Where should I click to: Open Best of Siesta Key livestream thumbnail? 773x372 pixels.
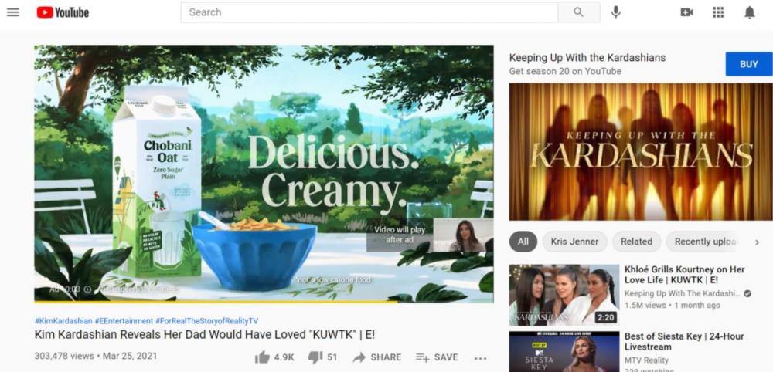coord(564,351)
